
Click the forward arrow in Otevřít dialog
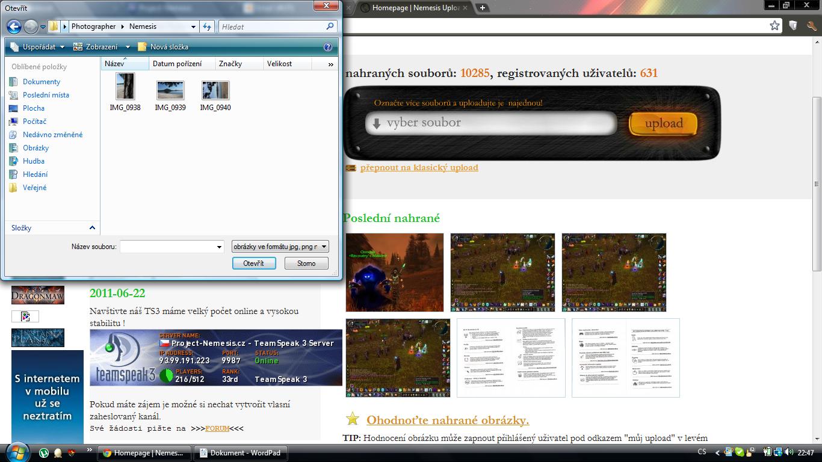pyautogui.click(x=31, y=26)
